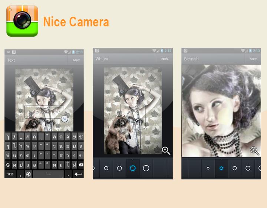Tap the Thai ใ key
This screenshot has width=267, height=208.
pyautogui.click(x=67, y=165)
